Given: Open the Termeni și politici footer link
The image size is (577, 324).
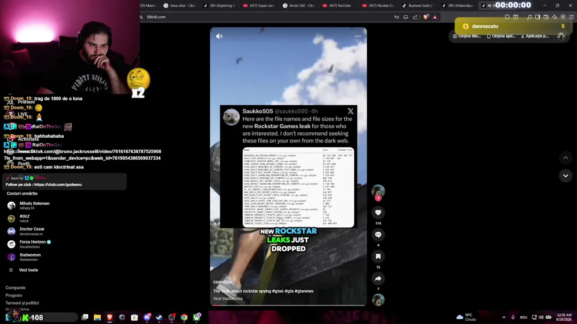Looking at the screenshot, I should tap(22, 303).
